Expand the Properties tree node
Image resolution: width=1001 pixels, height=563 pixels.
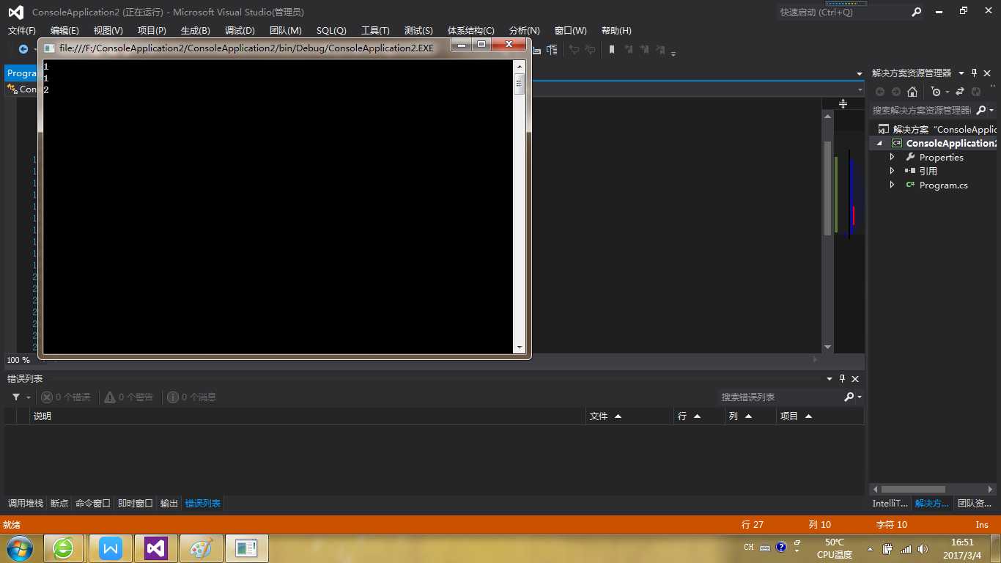(x=892, y=157)
